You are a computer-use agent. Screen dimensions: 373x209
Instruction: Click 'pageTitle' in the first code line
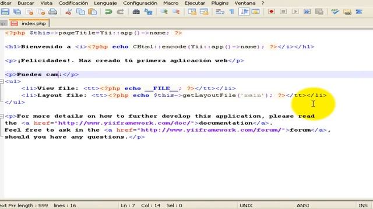77,33
